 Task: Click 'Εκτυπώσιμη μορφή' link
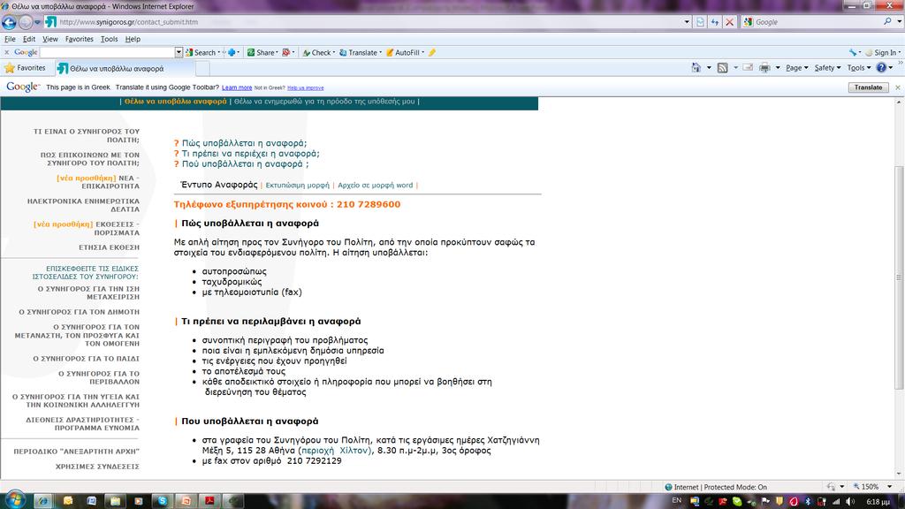[x=297, y=186]
